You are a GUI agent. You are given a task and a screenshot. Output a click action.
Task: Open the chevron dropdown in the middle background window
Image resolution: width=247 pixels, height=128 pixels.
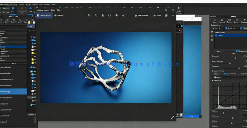point(178,26)
